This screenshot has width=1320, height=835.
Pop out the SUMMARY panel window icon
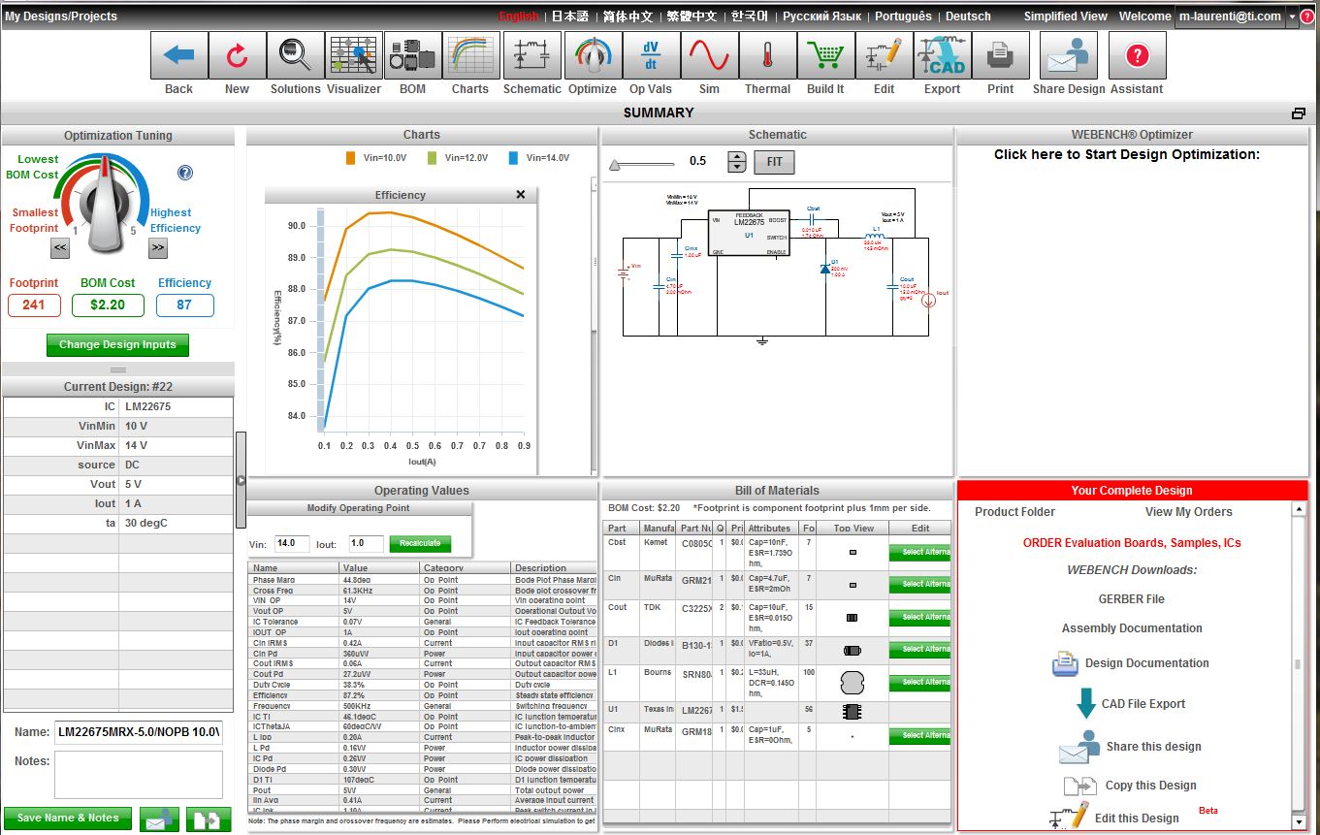click(1299, 113)
